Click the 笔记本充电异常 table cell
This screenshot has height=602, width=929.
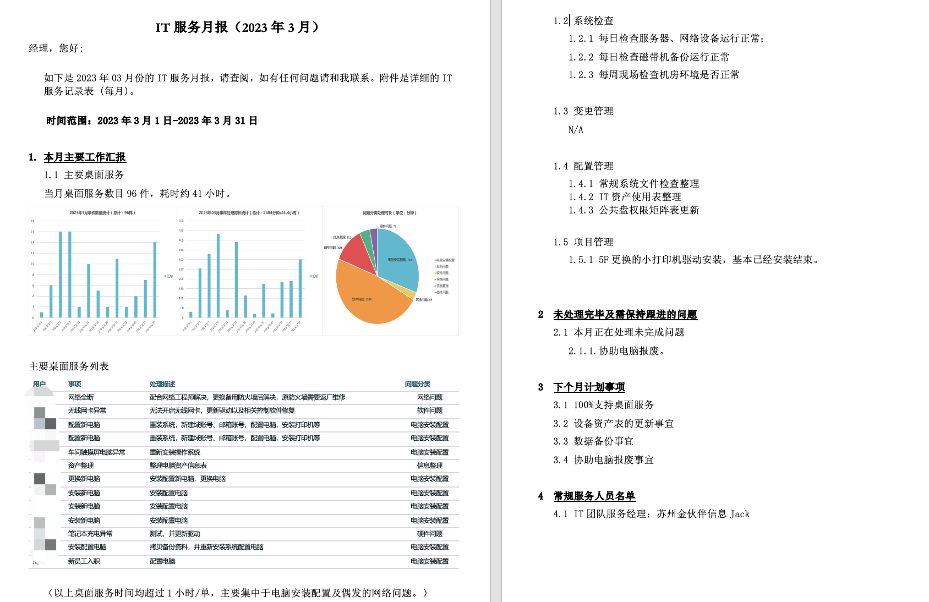tap(90, 534)
